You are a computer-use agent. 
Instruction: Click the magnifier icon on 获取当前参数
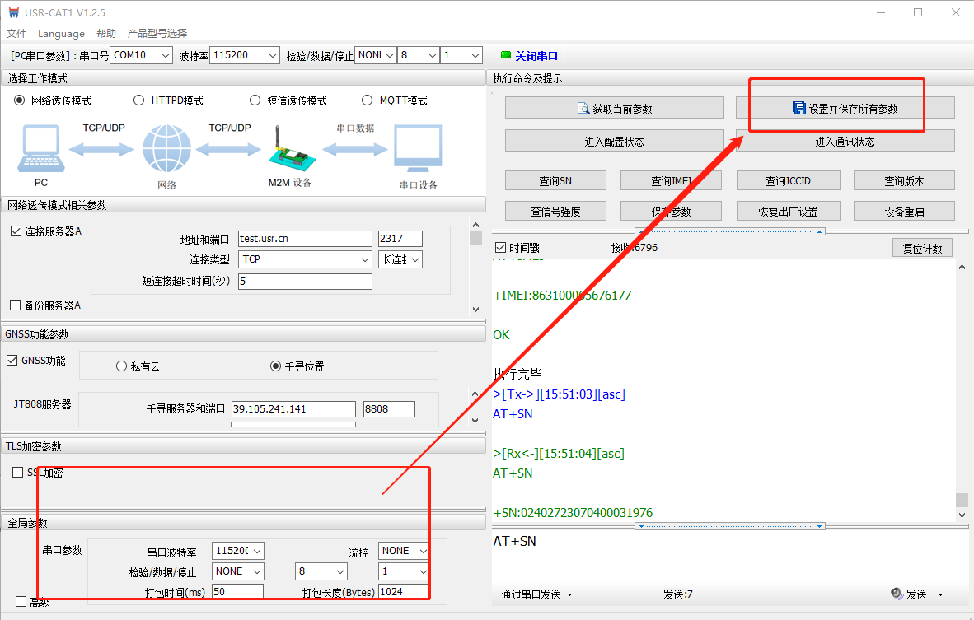pyautogui.click(x=584, y=109)
